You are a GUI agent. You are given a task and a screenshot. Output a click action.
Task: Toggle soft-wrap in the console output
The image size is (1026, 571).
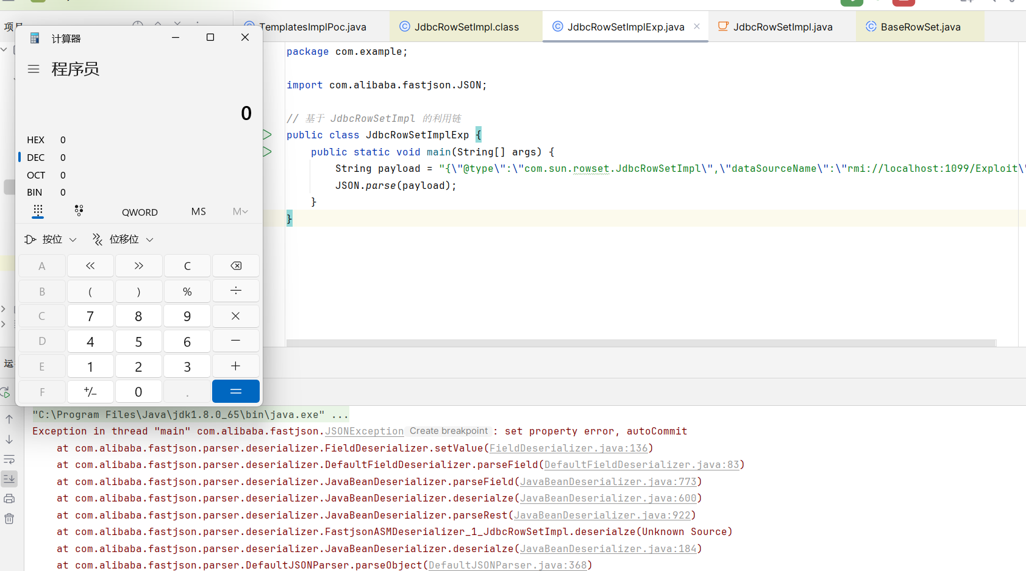point(9,459)
